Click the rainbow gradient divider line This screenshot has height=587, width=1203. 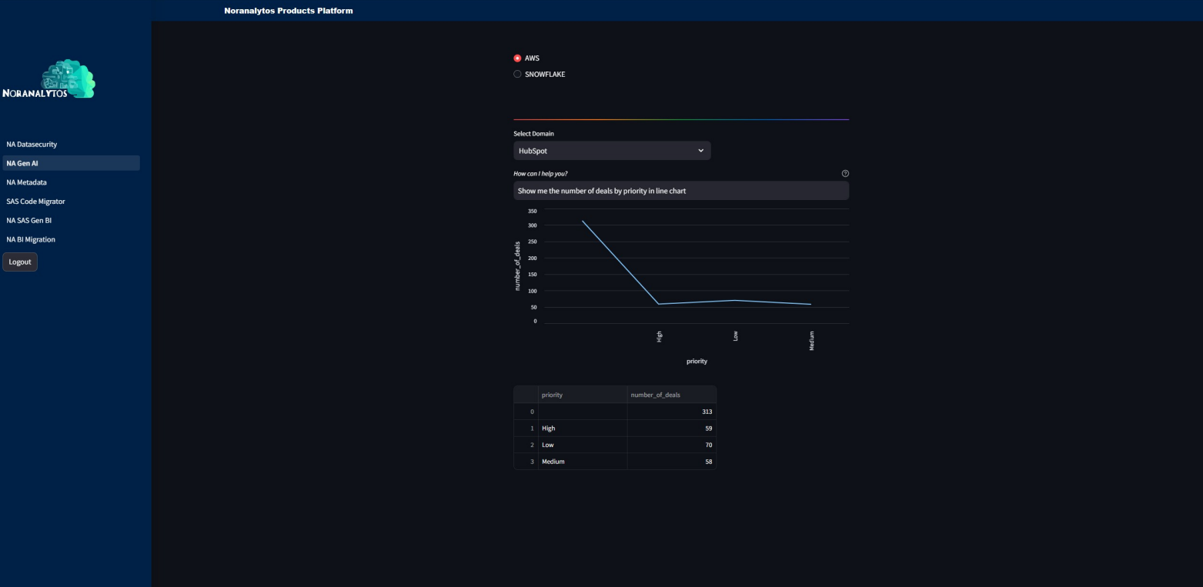point(680,118)
